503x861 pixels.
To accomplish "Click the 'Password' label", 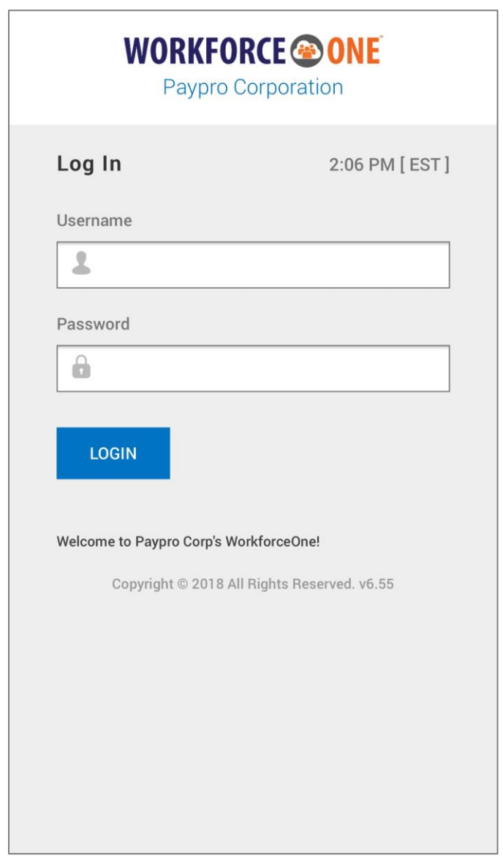I will point(94,324).
